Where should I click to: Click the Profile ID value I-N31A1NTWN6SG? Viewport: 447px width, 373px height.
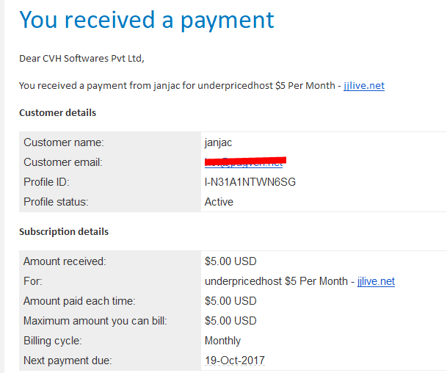pos(250,182)
